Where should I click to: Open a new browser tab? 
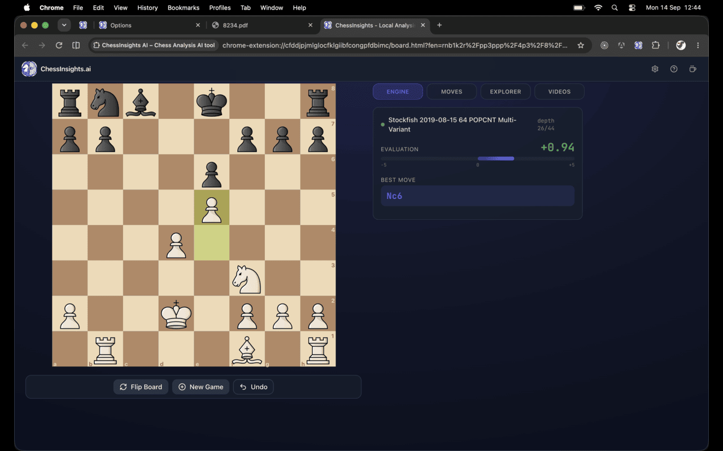click(439, 25)
